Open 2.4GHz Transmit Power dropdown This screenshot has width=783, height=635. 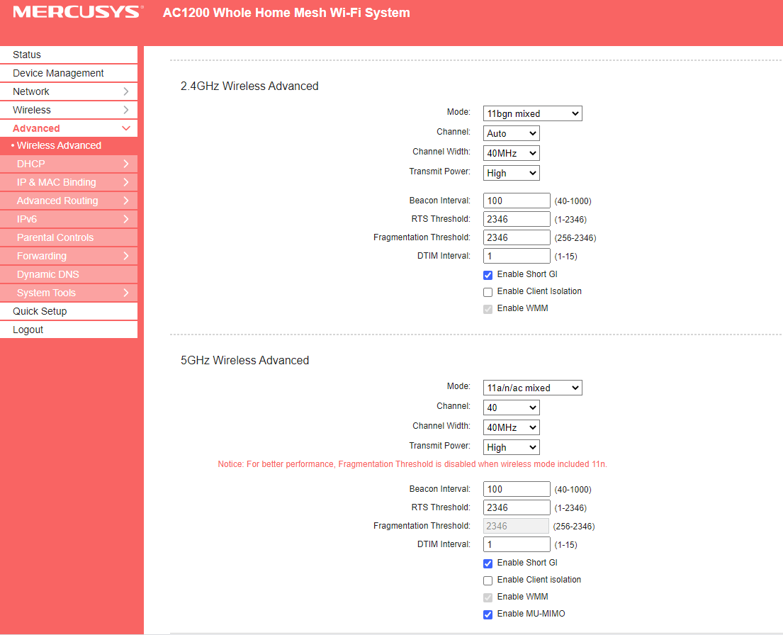pyautogui.click(x=512, y=173)
